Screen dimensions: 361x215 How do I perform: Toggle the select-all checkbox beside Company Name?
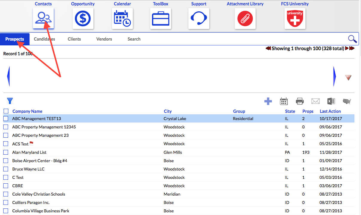[6, 111]
